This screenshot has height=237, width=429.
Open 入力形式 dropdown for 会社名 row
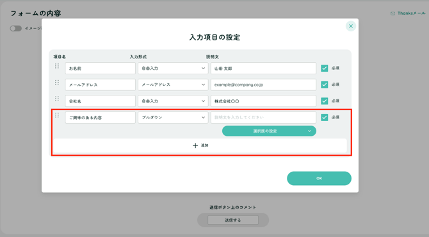pyautogui.click(x=173, y=101)
